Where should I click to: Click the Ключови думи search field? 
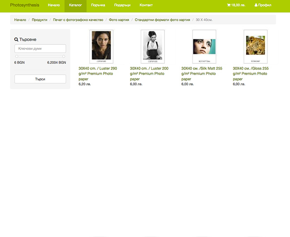click(x=40, y=48)
